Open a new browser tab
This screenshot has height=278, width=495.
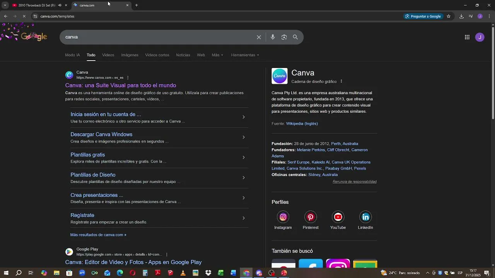point(137,5)
